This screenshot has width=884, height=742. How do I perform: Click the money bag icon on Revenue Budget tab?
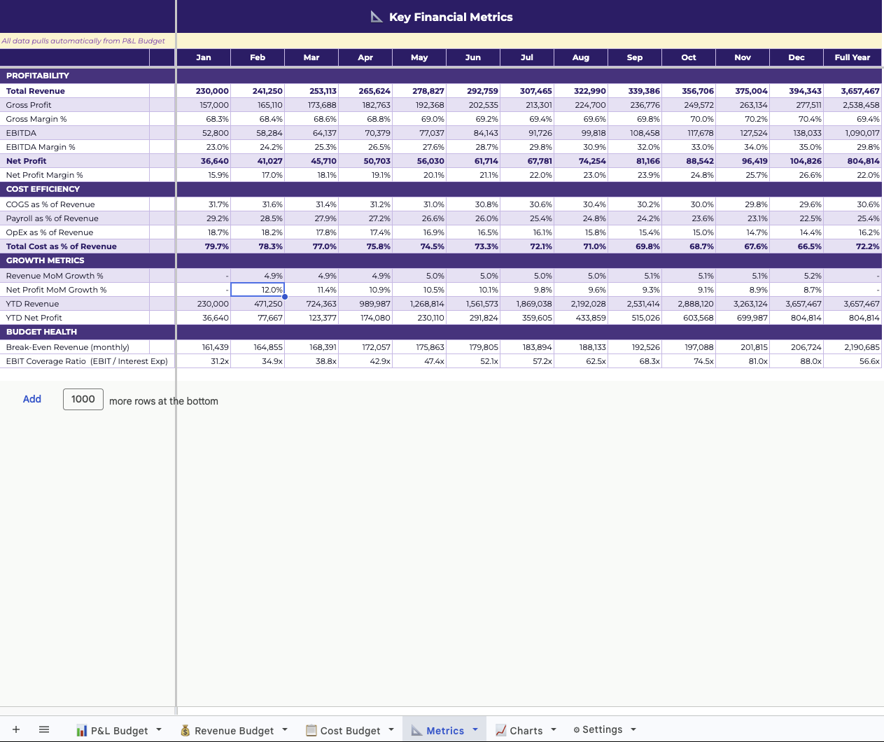(x=185, y=730)
